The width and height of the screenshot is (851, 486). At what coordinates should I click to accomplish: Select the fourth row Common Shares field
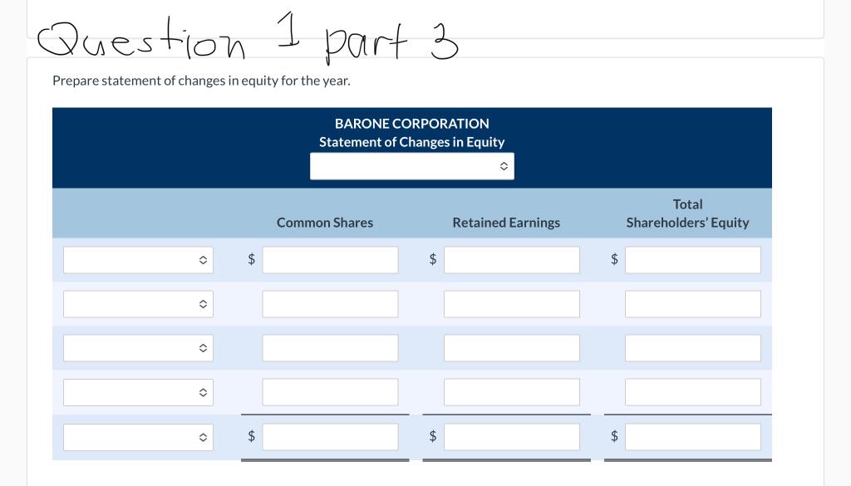[x=330, y=392]
